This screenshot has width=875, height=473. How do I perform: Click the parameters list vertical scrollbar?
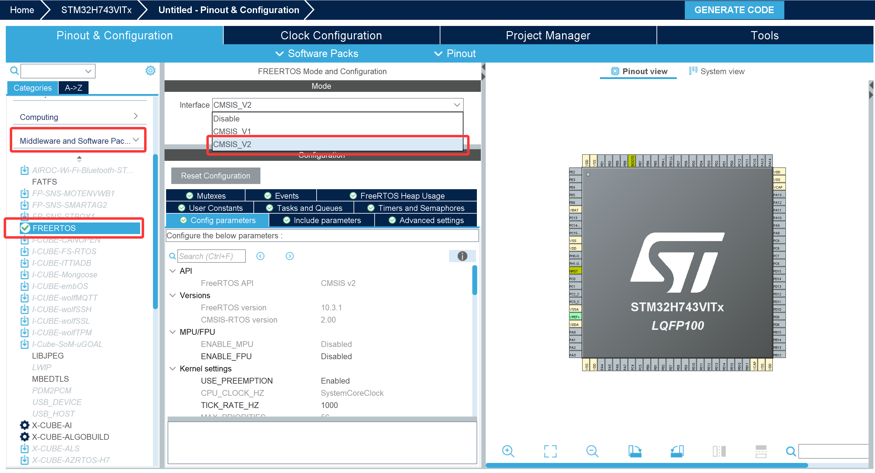[474, 280]
